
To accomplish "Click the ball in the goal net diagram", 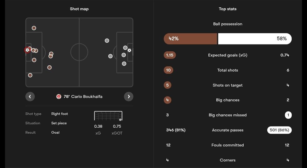I will pyautogui.click(x=120, y=120).
